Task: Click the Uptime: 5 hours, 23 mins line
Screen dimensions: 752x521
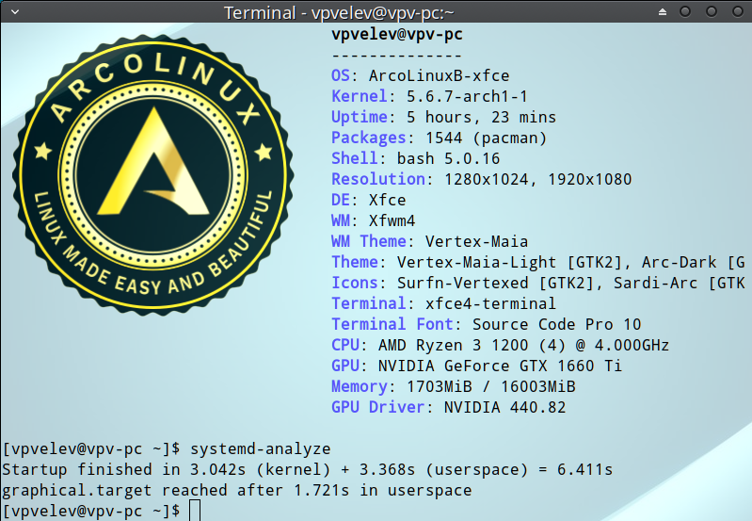Action: (443, 117)
